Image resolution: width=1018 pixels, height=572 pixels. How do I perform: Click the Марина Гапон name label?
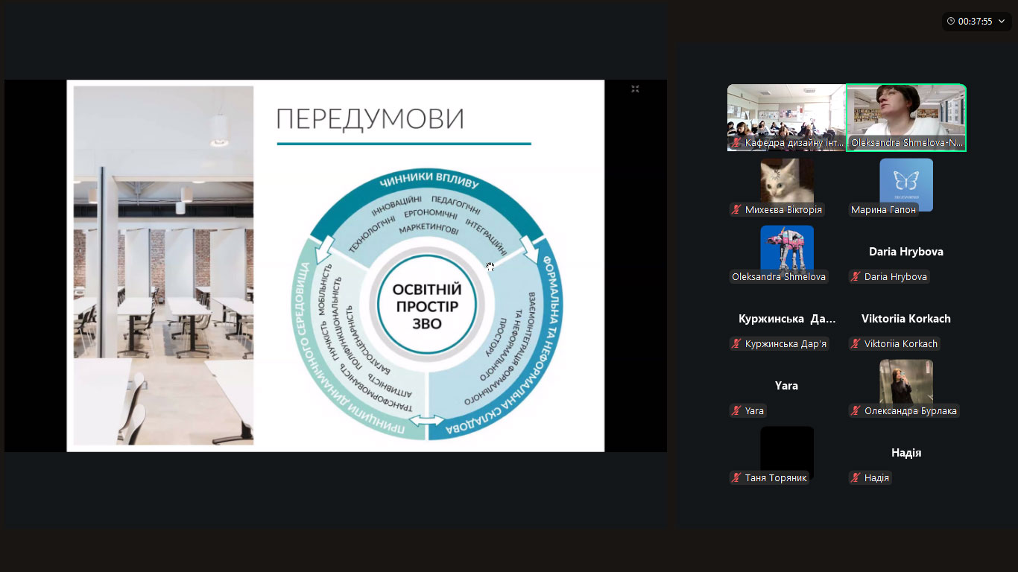coord(883,210)
